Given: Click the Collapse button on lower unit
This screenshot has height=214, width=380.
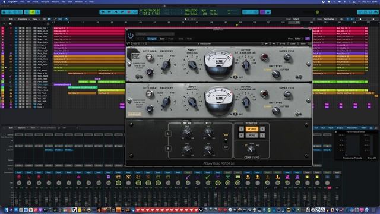Looking at the screenshot, I should pyautogui.click(x=134, y=114).
